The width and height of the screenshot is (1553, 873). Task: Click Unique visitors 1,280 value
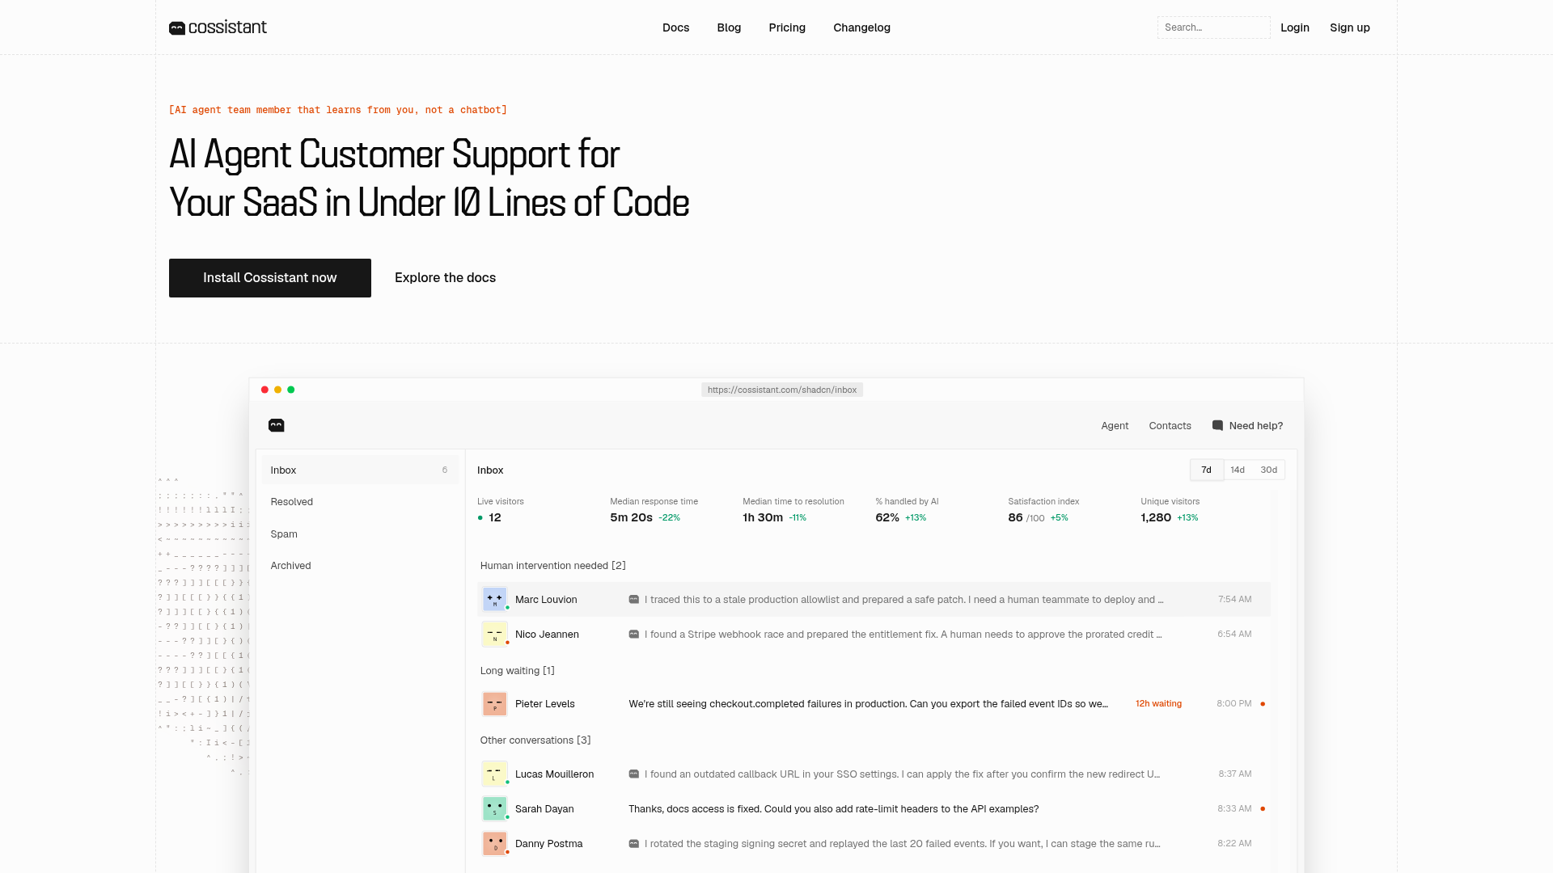tap(1156, 518)
